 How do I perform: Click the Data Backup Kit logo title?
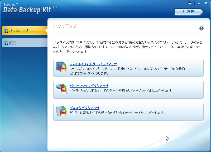27,10
